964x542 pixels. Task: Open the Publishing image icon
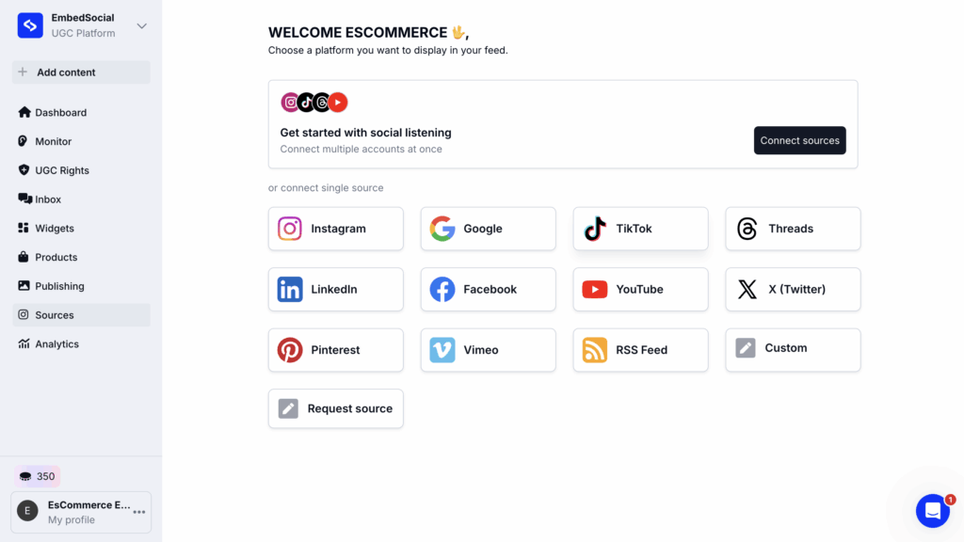pyautogui.click(x=24, y=286)
